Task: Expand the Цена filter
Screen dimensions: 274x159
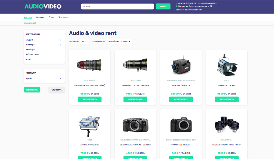Action: click(60, 79)
